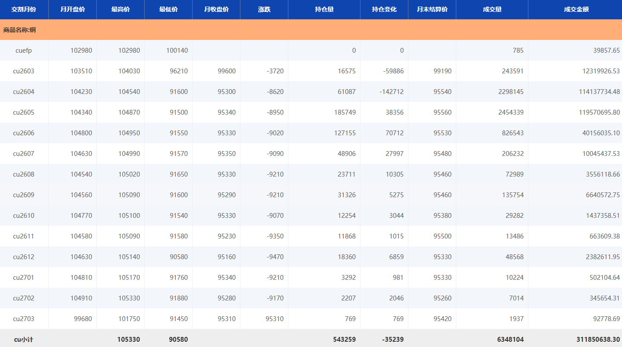The width and height of the screenshot is (622, 347).
Task: Click the cu2612 contract cell
Action: pyautogui.click(x=24, y=257)
